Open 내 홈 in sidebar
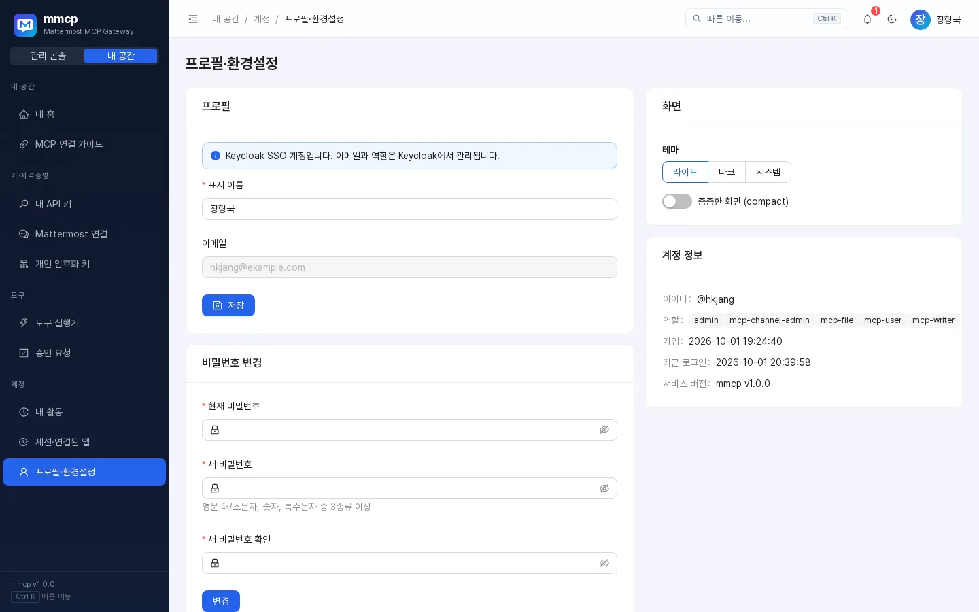Viewport: 979px width, 612px height. 84,114
